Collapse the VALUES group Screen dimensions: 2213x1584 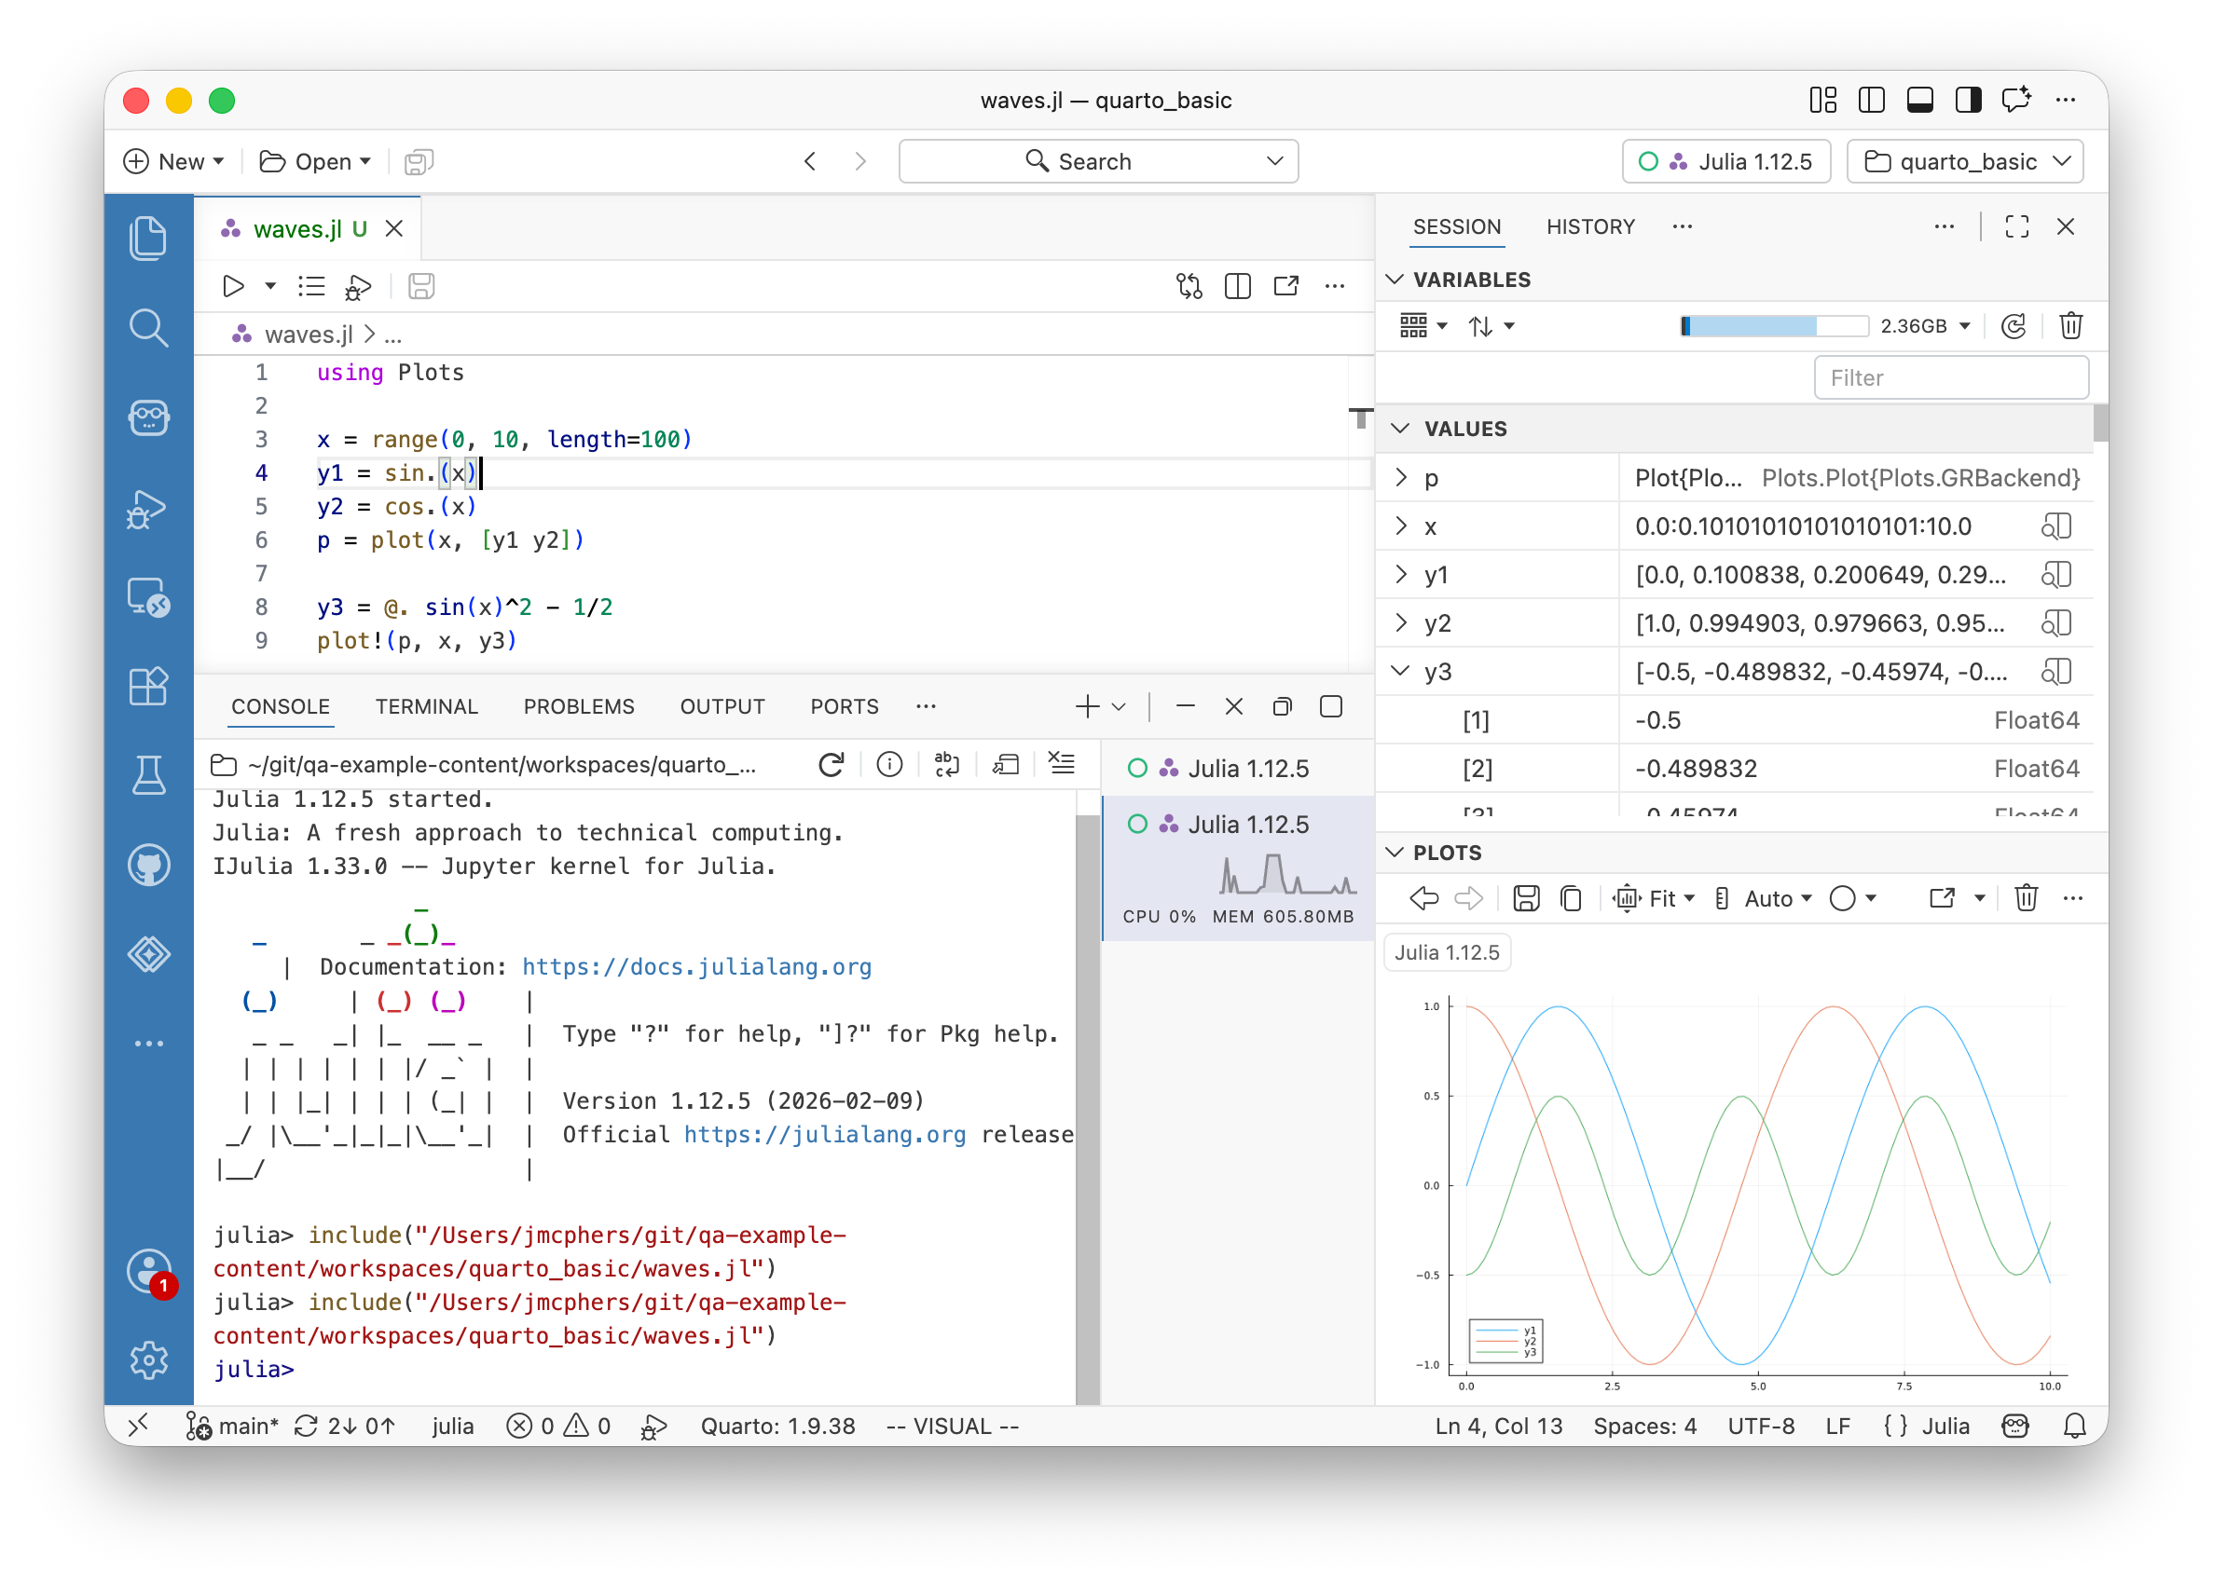coord(1402,430)
